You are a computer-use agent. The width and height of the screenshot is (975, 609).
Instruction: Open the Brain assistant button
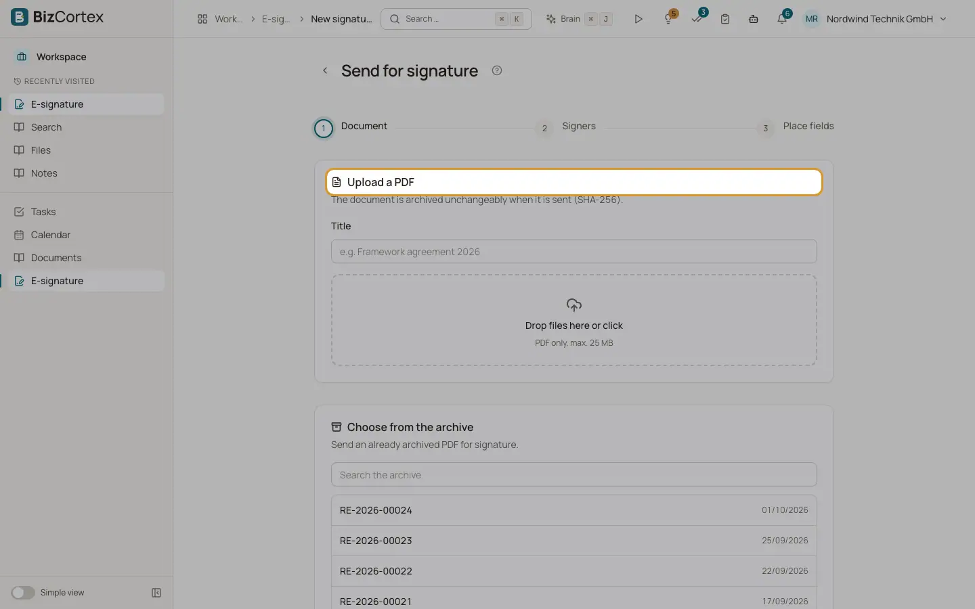coord(580,19)
